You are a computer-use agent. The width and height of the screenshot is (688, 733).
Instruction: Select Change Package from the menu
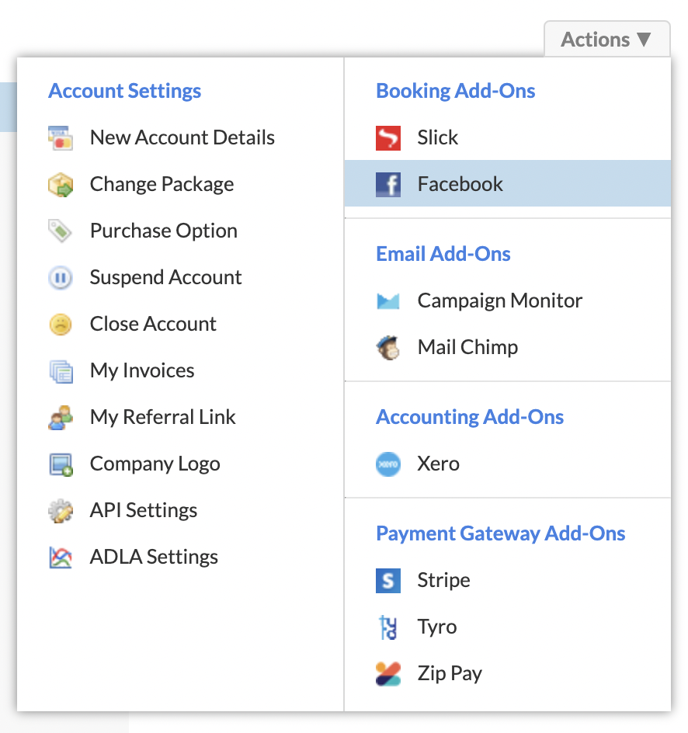click(x=180, y=185)
